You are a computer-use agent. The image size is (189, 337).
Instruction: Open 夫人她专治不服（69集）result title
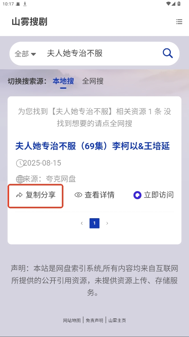coord(93,146)
